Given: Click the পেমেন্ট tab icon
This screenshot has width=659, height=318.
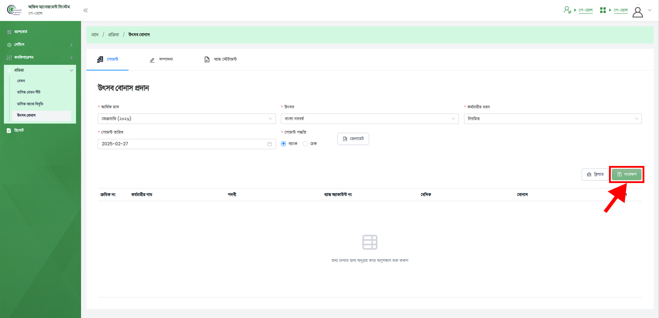Looking at the screenshot, I should (100, 59).
